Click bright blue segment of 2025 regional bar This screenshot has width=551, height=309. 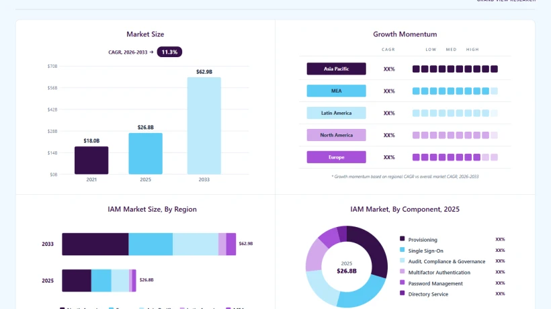(101, 281)
